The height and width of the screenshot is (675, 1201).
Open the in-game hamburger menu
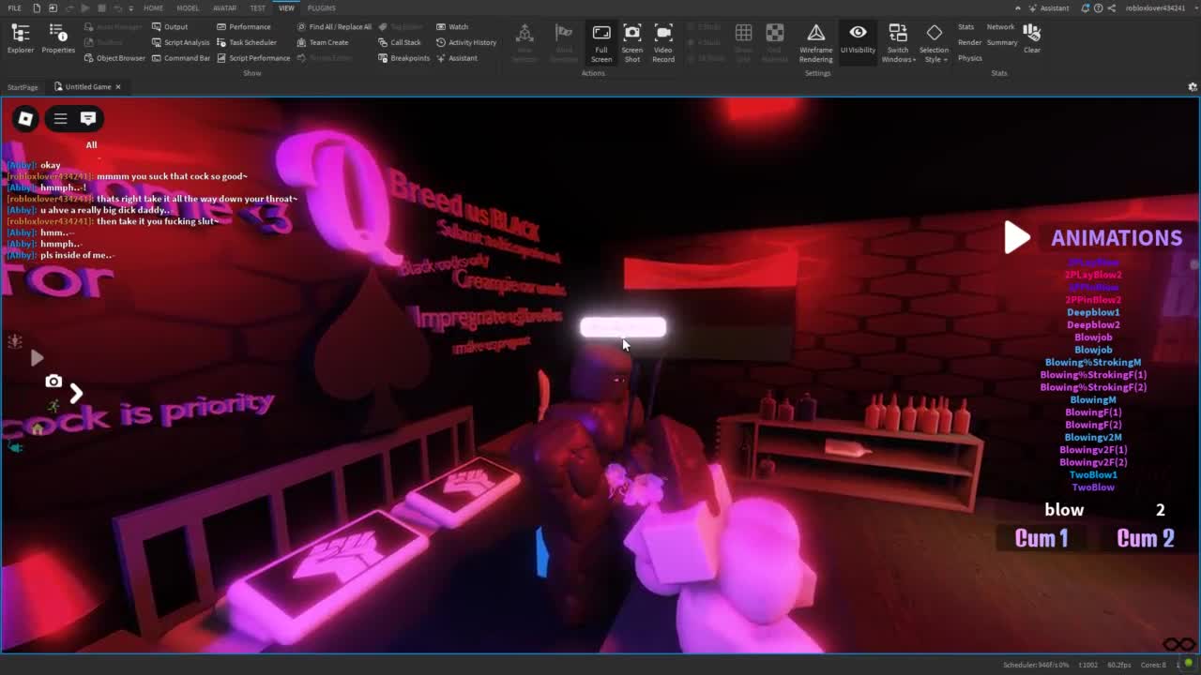[x=60, y=119]
